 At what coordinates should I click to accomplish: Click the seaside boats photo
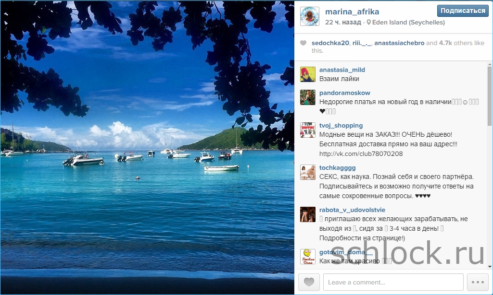tap(147, 148)
